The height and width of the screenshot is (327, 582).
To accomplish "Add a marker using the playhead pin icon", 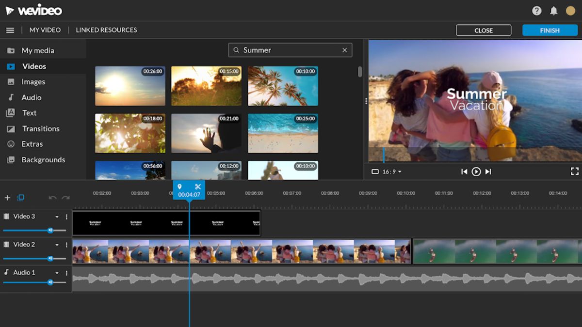I will [x=180, y=187].
